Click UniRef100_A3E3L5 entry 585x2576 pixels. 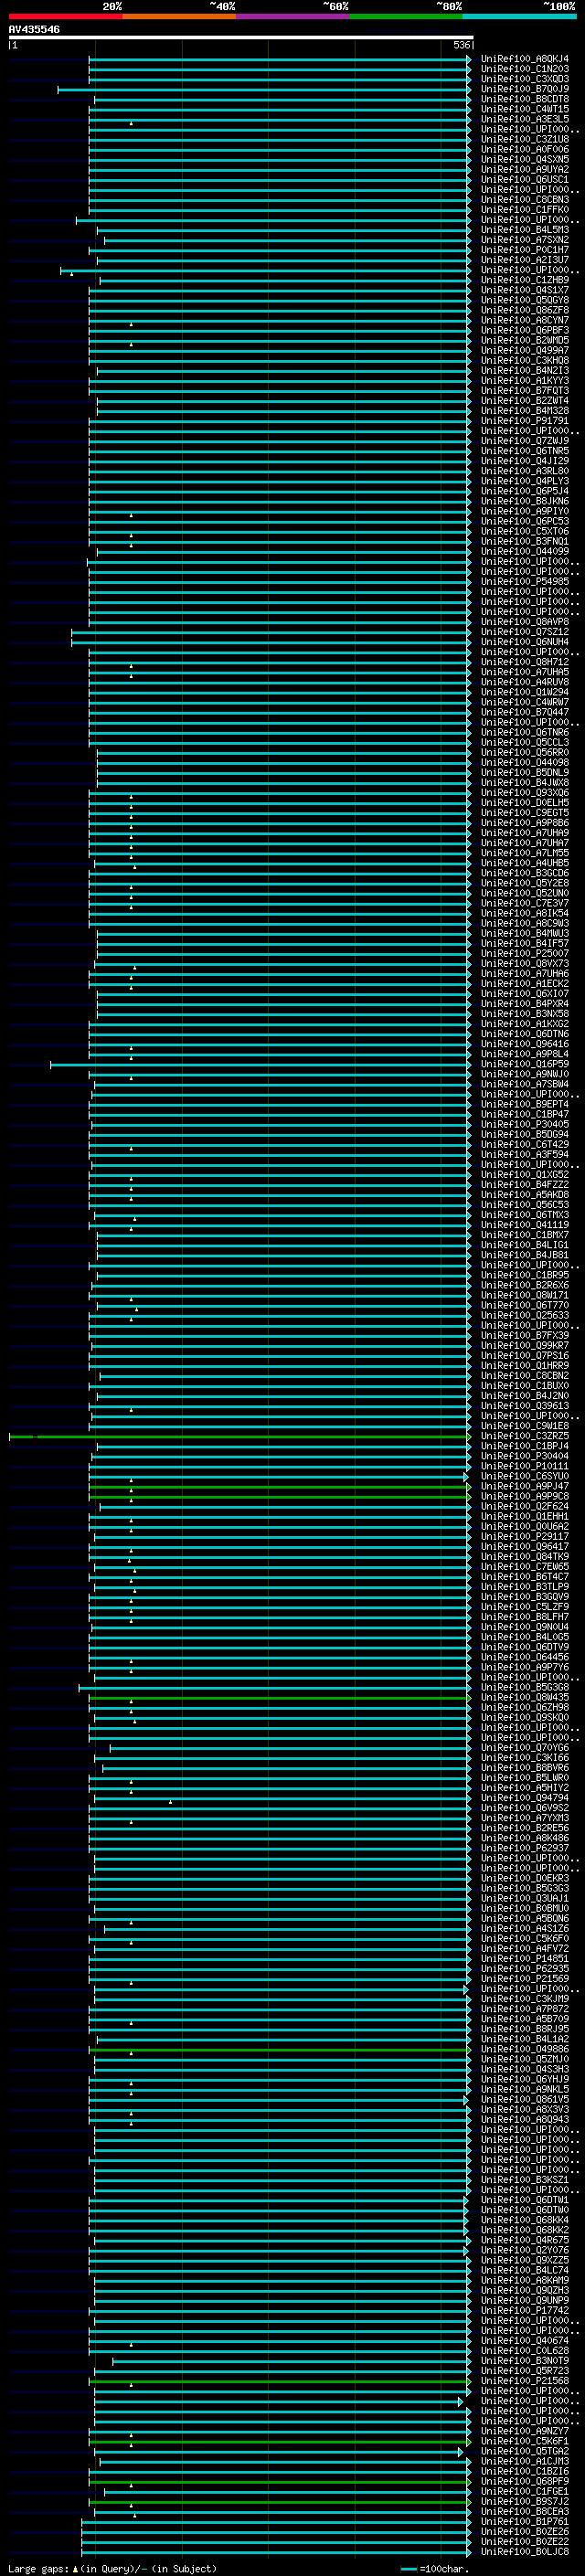pyautogui.click(x=525, y=119)
